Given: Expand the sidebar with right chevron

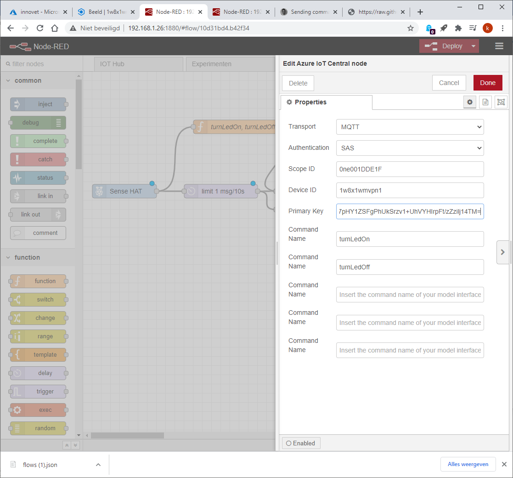Looking at the screenshot, I should tap(502, 252).
